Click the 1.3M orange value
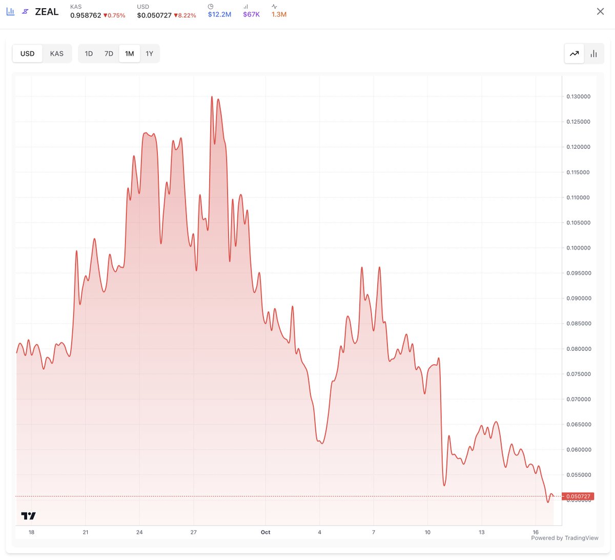This screenshot has height=560, width=615. pos(279,14)
